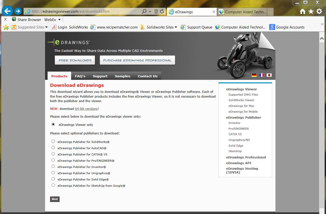Click the add-to-favorites bar star icon

tap(6, 27)
